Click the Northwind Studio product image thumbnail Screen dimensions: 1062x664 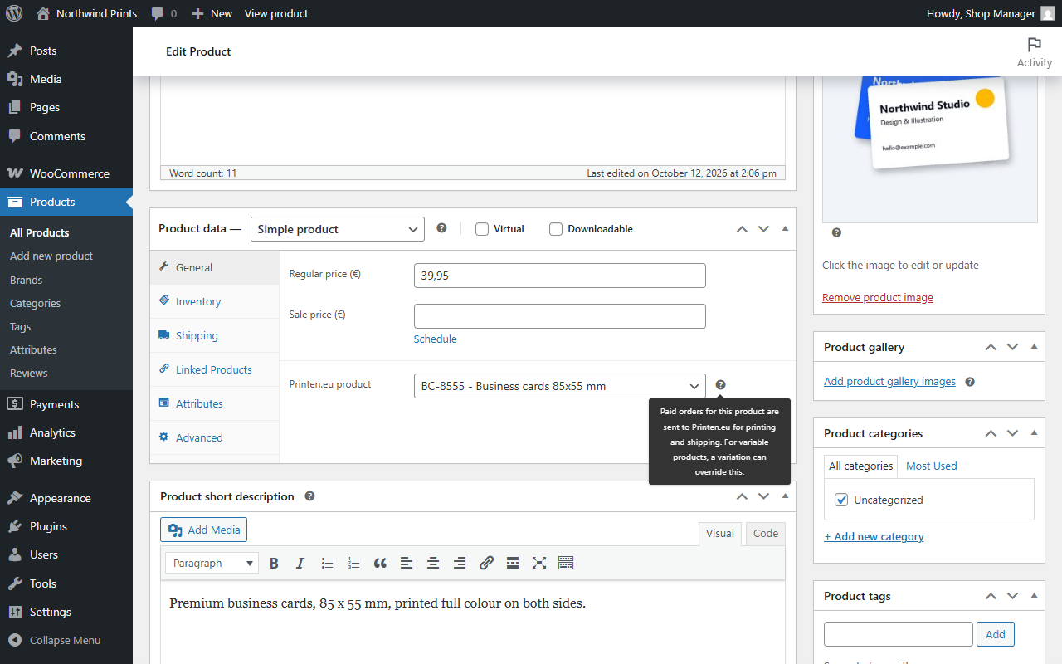(x=930, y=150)
